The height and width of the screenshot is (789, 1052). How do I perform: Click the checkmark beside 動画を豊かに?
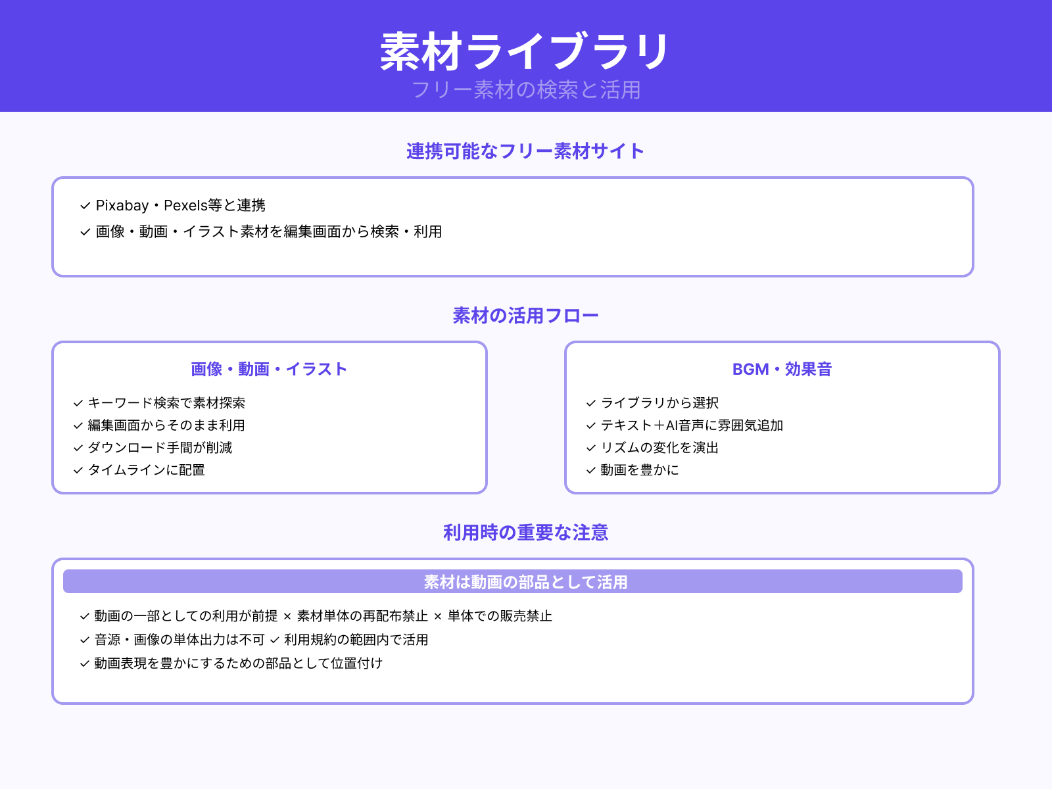click(589, 470)
